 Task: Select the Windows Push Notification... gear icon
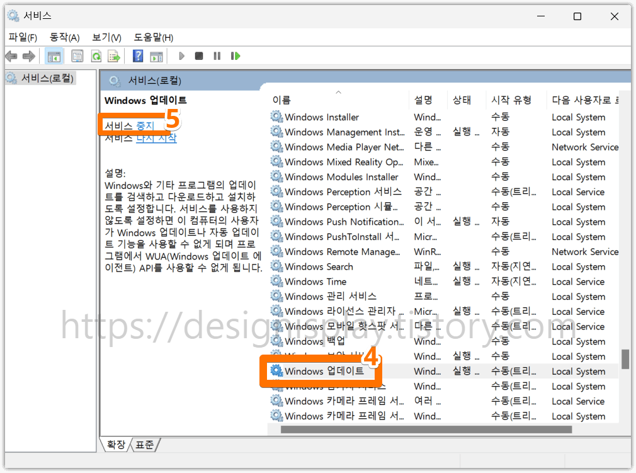pos(276,222)
